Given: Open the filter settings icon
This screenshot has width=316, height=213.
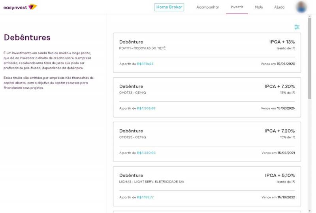Looking at the screenshot, I should pyautogui.click(x=297, y=27).
